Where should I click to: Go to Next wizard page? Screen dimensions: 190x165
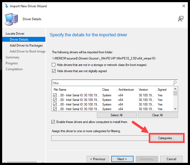tap(122, 159)
